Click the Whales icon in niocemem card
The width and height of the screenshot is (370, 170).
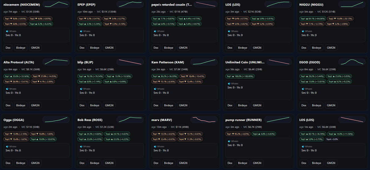pyautogui.click(x=7, y=31)
